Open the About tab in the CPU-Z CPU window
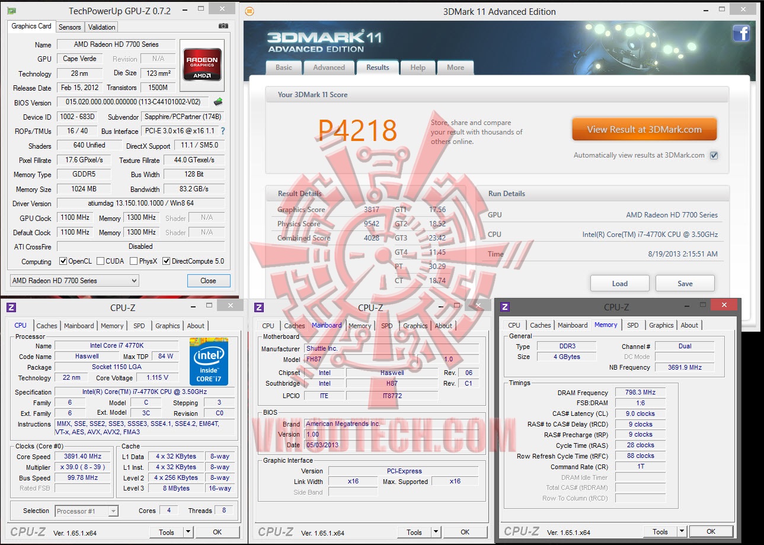This screenshot has height=545, width=764. click(196, 326)
